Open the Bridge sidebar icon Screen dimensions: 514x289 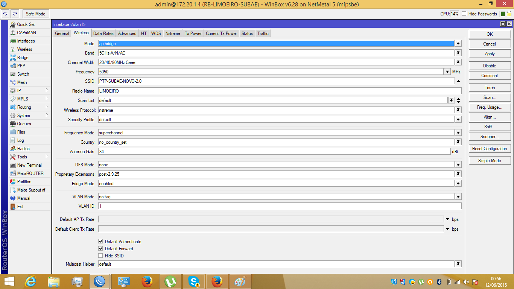pyautogui.click(x=13, y=58)
